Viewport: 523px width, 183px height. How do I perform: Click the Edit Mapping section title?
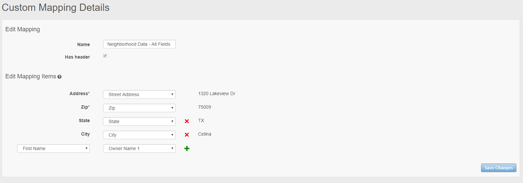(22, 29)
